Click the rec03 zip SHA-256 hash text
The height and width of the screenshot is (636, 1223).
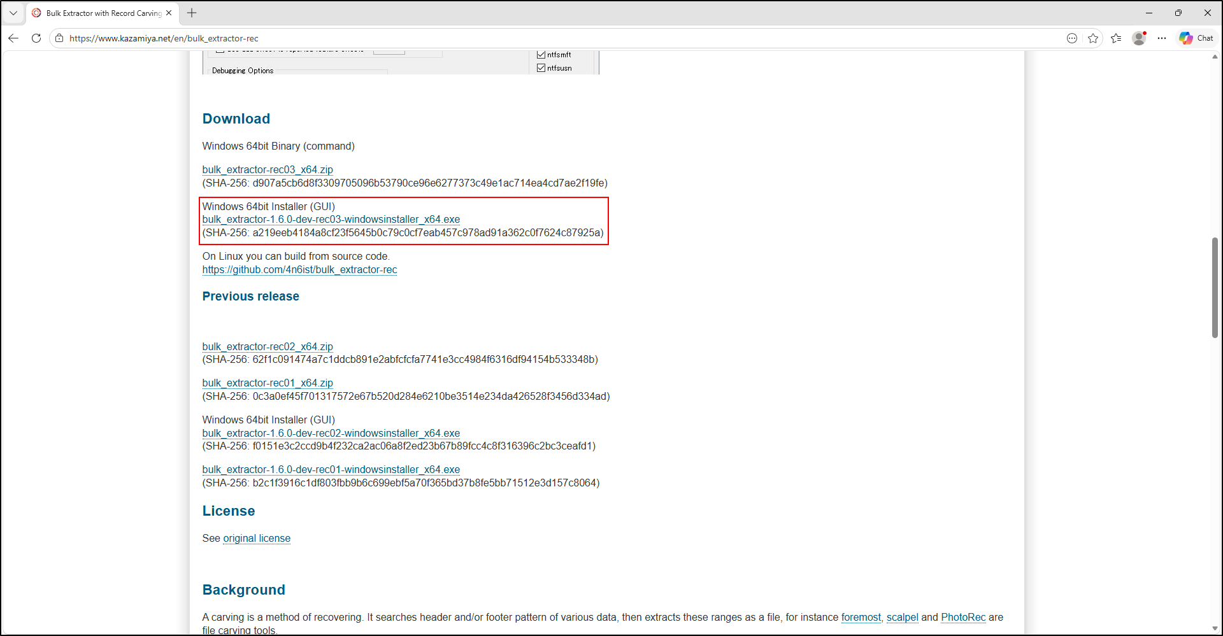point(405,183)
